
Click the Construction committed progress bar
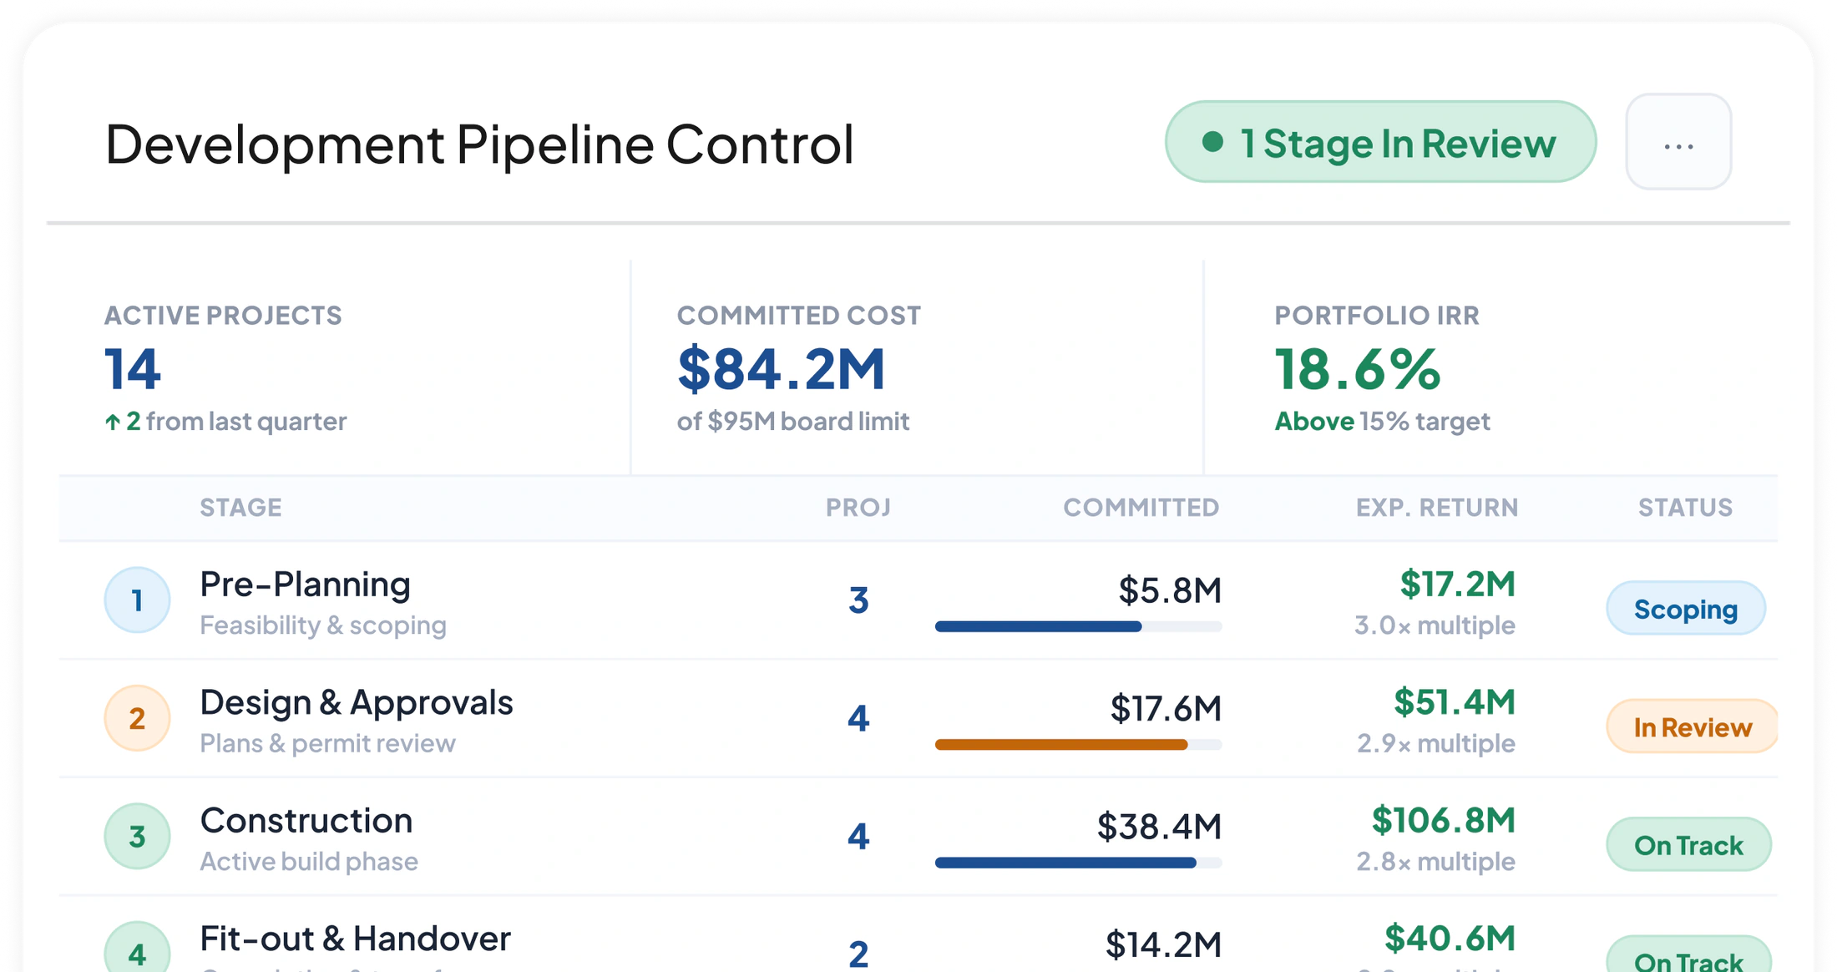click(x=1078, y=863)
